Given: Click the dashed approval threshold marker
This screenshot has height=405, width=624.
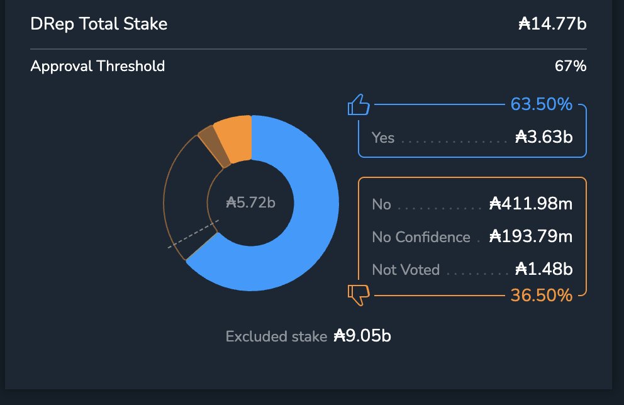Looking at the screenshot, I should pyautogui.click(x=193, y=234).
